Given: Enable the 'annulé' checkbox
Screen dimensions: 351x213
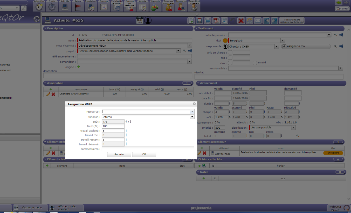Looking at the screenshot, I should (x=255, y=63).
